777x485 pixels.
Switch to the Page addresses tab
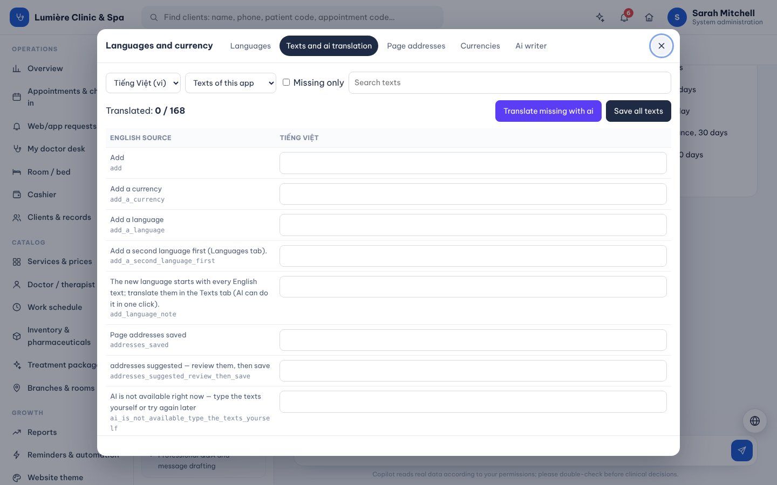[416, 46]
